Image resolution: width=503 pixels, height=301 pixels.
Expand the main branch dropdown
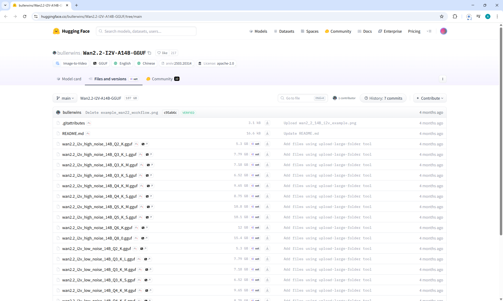(65, 98)
